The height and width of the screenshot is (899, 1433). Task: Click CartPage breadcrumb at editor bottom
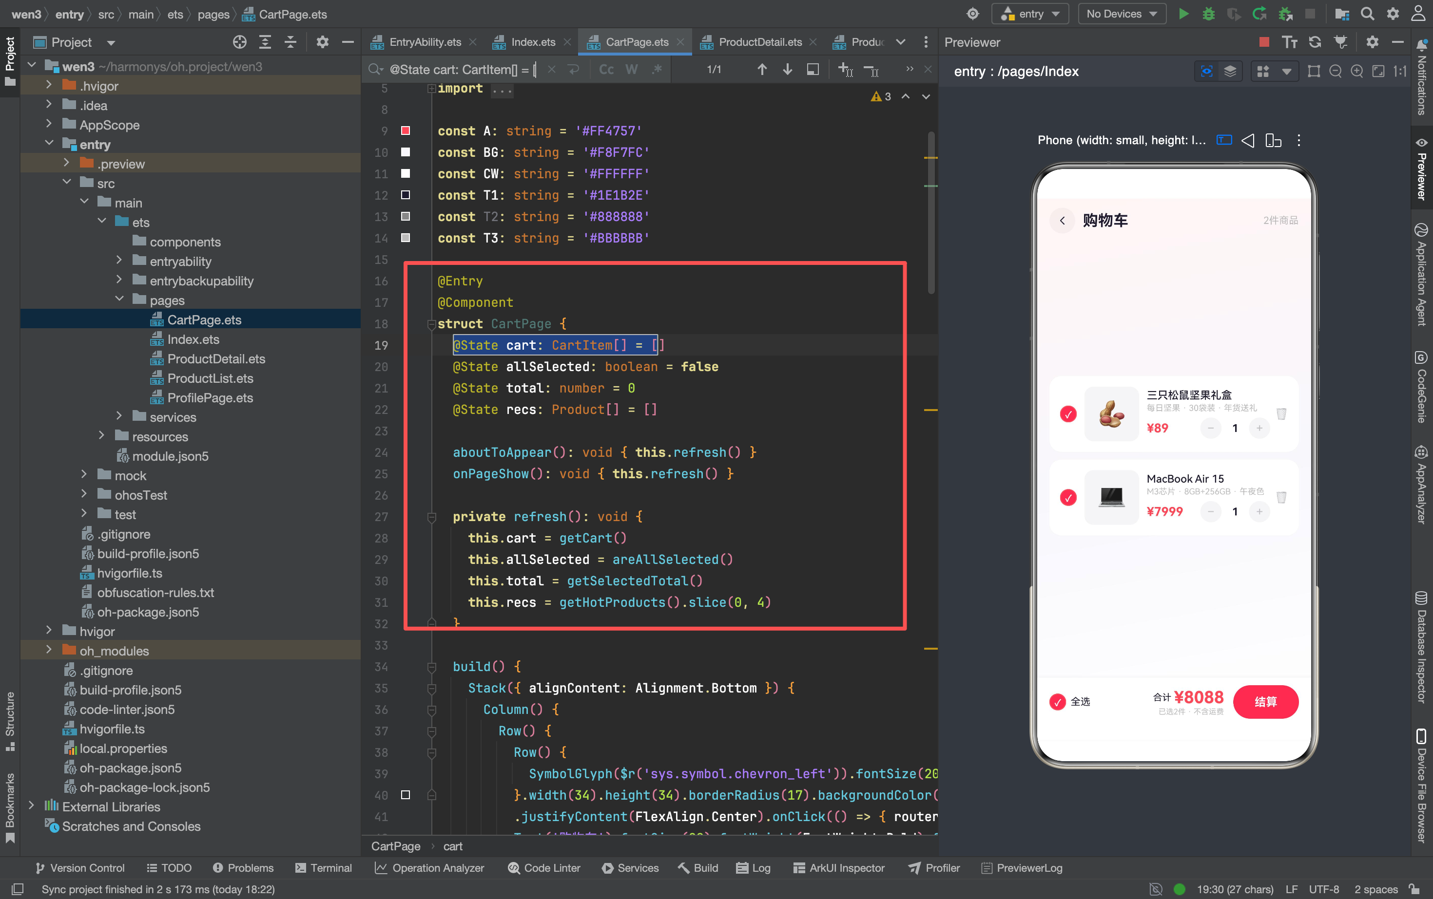tap(395, 846)
